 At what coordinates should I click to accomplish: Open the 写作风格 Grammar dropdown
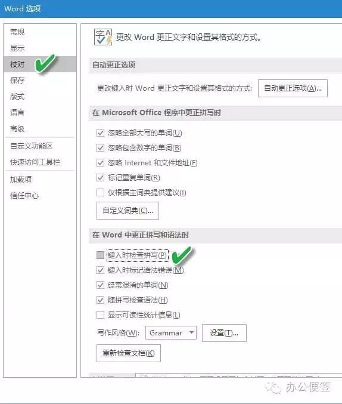(x=171, y=332)
